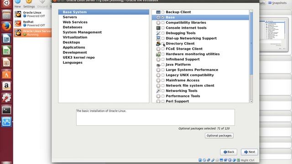Open Ubuntu Software Center launcher icon

6,74
